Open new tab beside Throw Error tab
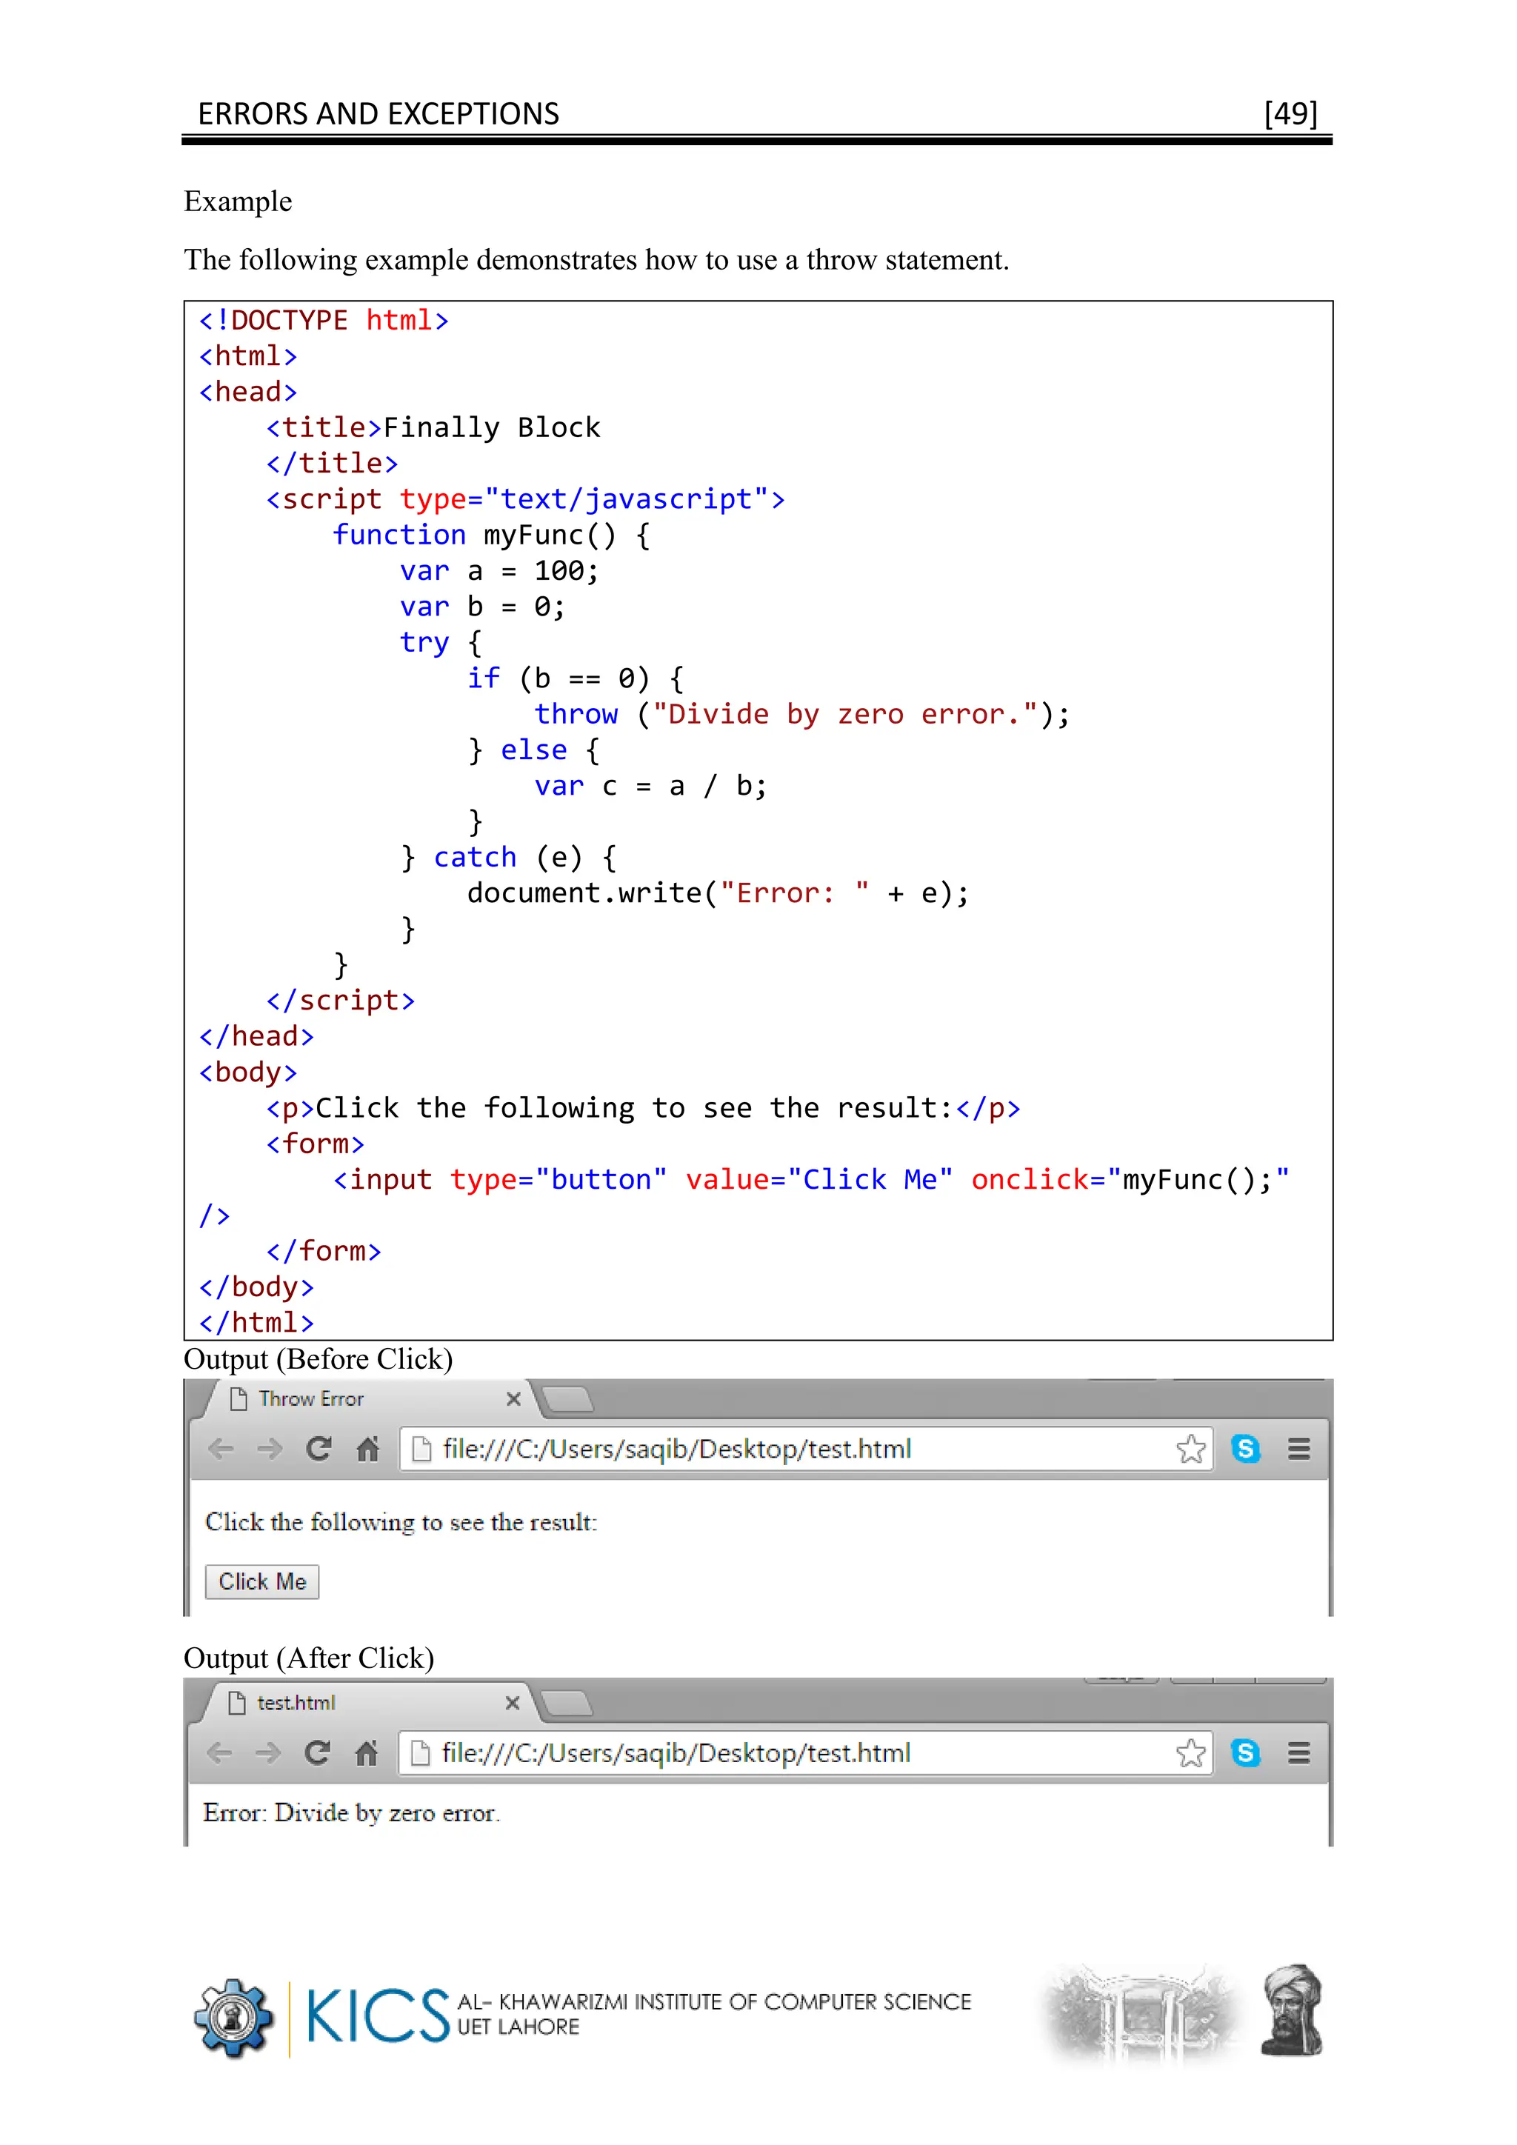 point(568,1398)
